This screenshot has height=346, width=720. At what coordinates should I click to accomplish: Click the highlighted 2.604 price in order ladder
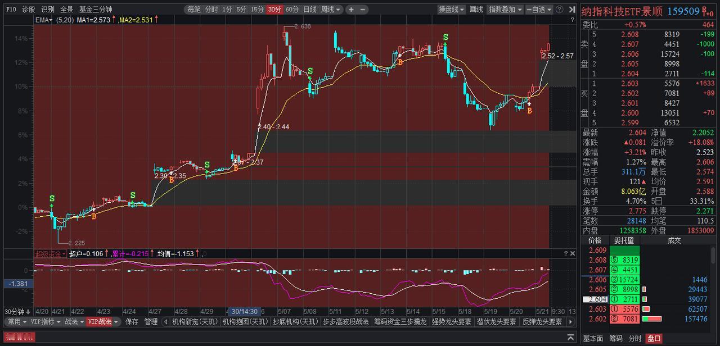(x=595, y=299)
